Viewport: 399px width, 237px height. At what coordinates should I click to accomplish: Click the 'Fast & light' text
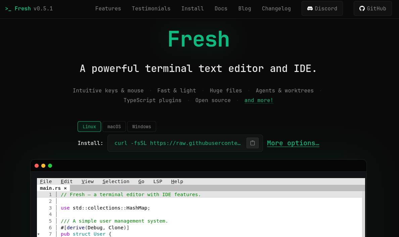point(177,91)
